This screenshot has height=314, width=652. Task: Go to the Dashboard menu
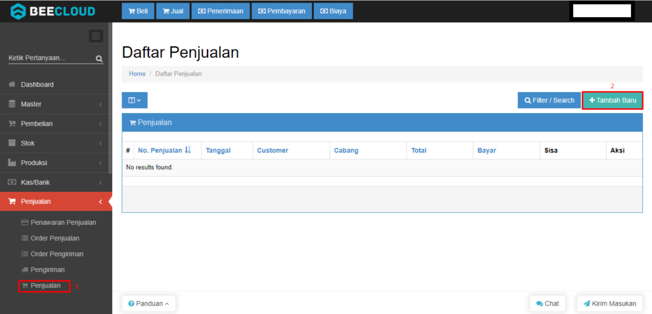[56, 85]
